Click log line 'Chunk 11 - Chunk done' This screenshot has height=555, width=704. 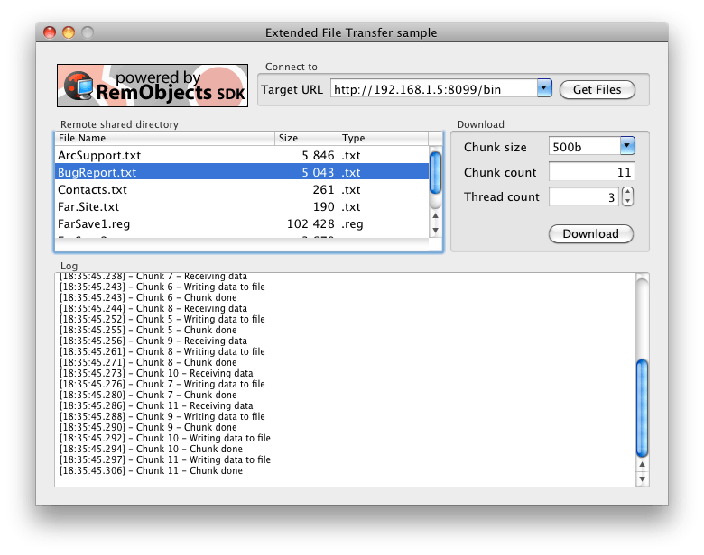tap(152, 470)
